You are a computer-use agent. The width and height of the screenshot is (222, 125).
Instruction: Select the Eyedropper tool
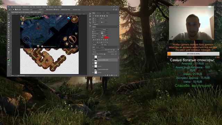coord(9,25)
